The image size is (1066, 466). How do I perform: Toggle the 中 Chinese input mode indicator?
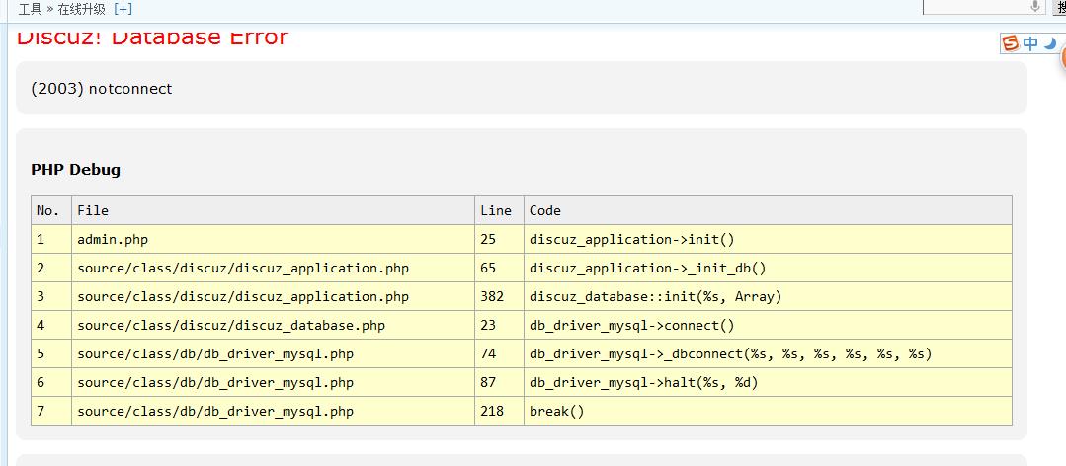(x=1030, y=43)
